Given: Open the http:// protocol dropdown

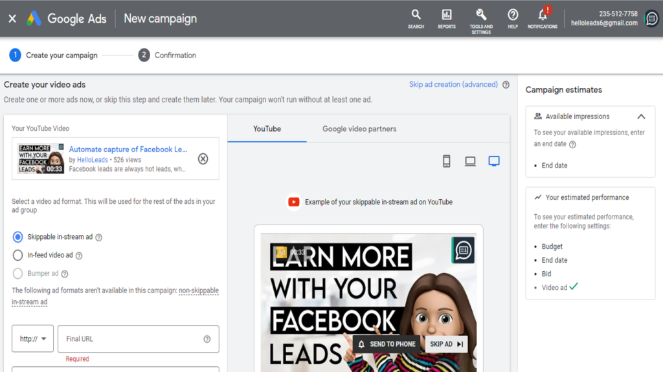Looking at the screenshot, I should click(32, 338).
